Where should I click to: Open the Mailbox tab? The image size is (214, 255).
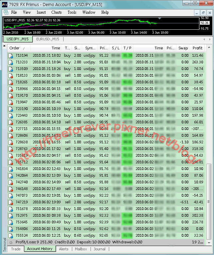click(81, 249)
